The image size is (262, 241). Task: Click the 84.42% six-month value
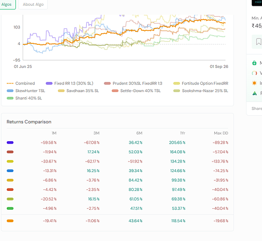[x=136, y=180]
